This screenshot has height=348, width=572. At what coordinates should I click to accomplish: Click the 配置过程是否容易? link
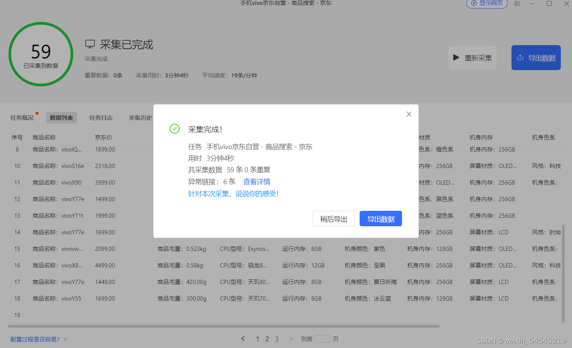(35, 339)
